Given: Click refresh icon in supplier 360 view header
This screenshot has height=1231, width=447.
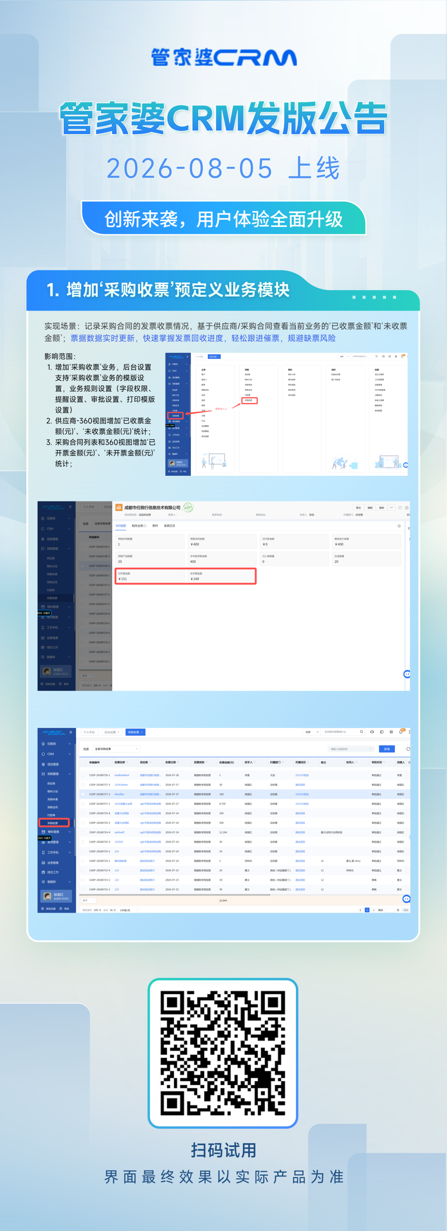Looking at the screenshot, I should [x=400, y=508].
